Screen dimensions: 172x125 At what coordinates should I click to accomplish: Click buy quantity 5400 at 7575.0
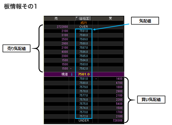click(119, 104)
